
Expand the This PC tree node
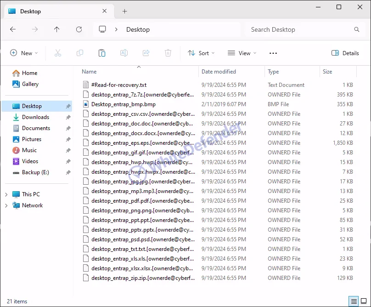pos(6,194)
